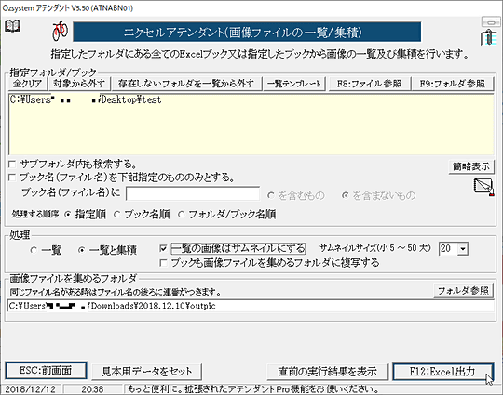Click ESC:前画面 button

click(46, 371)
